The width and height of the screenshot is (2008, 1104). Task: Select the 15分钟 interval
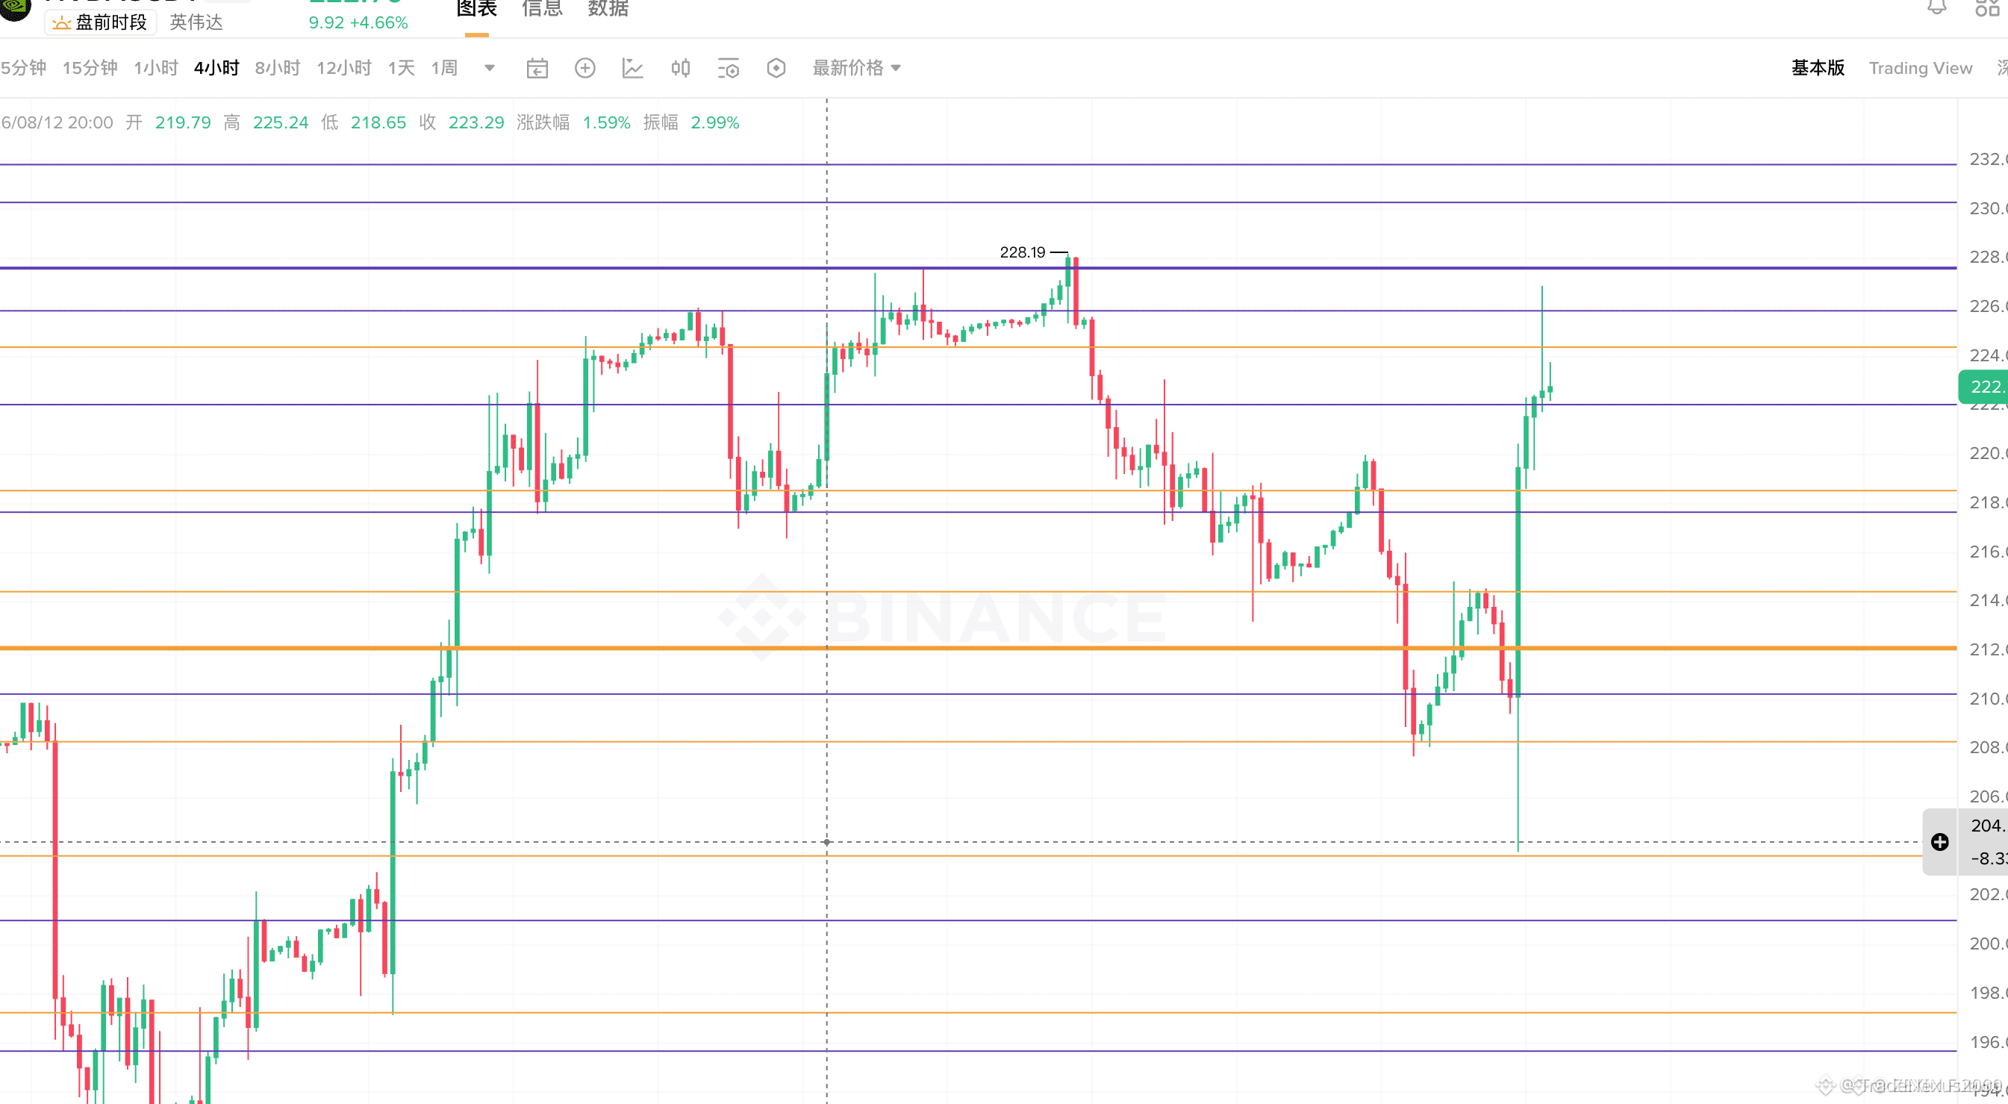(x=90, y=68)
